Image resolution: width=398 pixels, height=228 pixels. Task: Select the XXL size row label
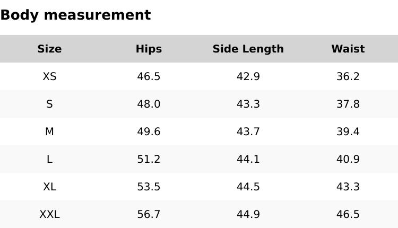click(49, 214)
